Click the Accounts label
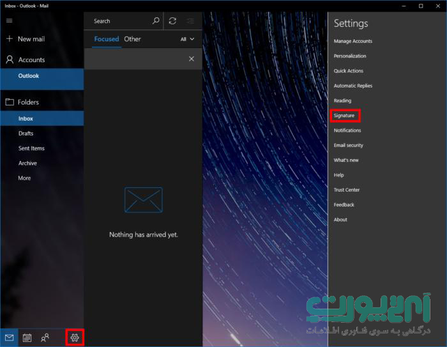The height and width of the screenshot is (347, 447). tap(31, 59)
